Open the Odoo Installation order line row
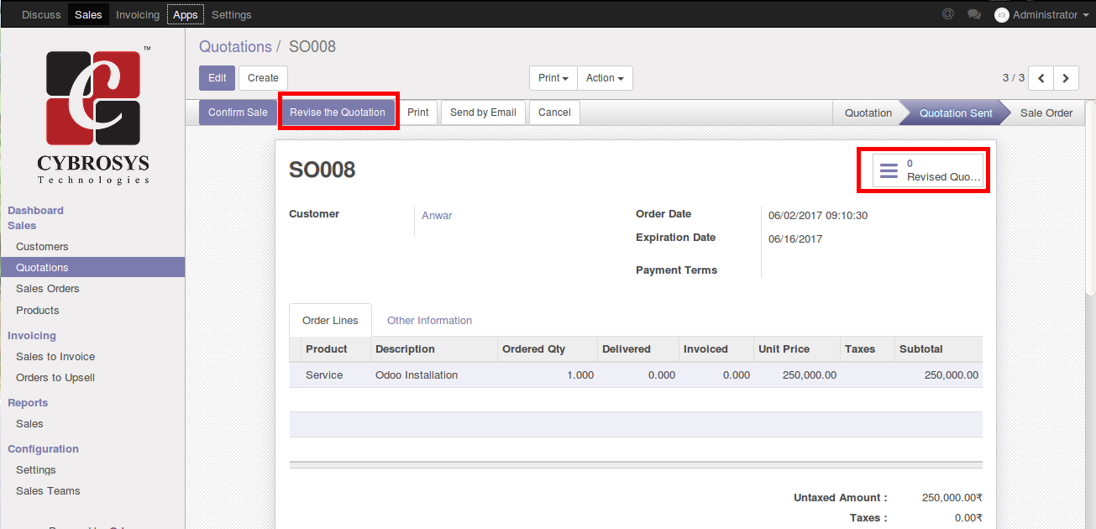Image resolution: width=1096 pixels, height=529 pixels. 417,375
